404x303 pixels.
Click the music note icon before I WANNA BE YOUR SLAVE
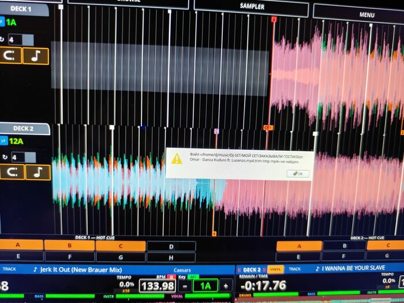click(x=317, y=269)
